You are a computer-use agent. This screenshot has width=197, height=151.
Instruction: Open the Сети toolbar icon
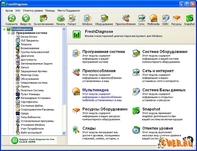click(141, 19)
